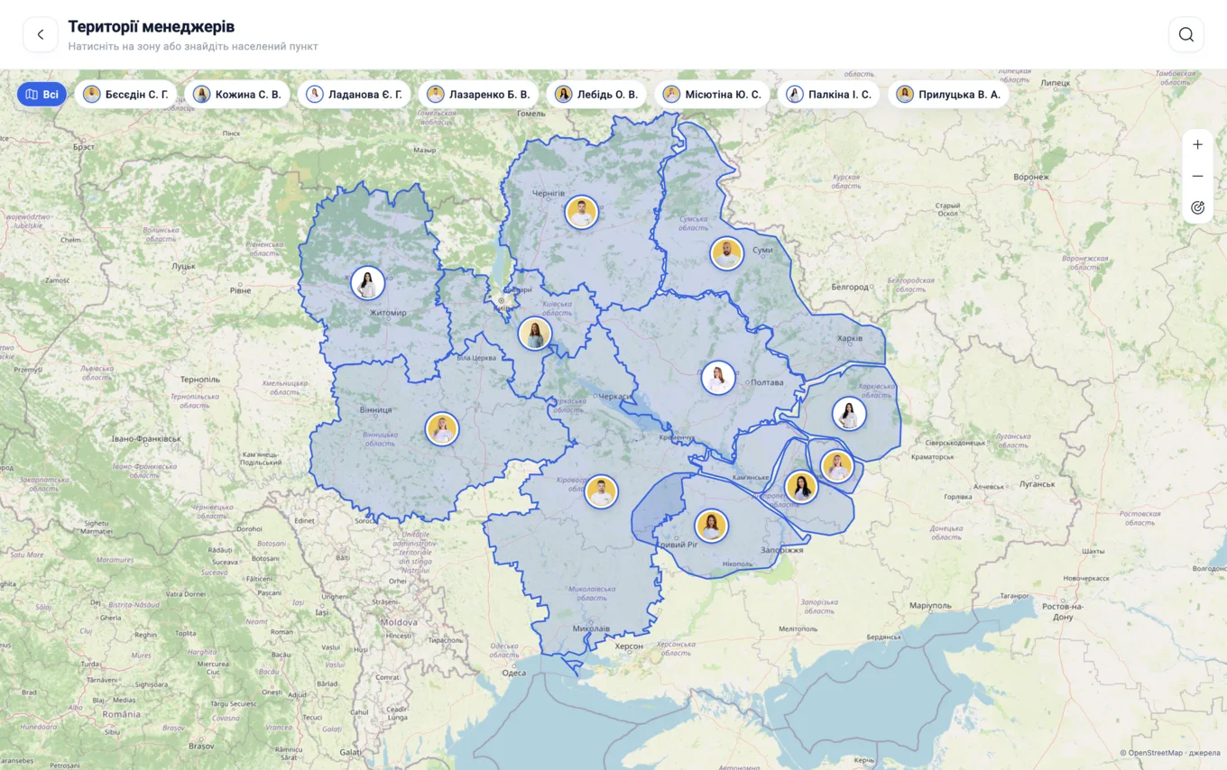Filter by manager Місютіна Ю. С.
The image size is (1227, 770).
[x=712, y=95]
